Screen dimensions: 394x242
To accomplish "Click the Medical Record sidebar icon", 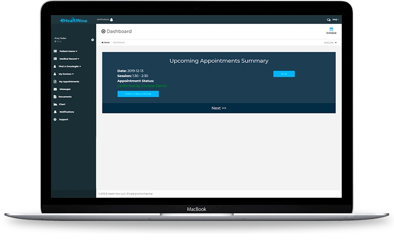I will (55, 59).
